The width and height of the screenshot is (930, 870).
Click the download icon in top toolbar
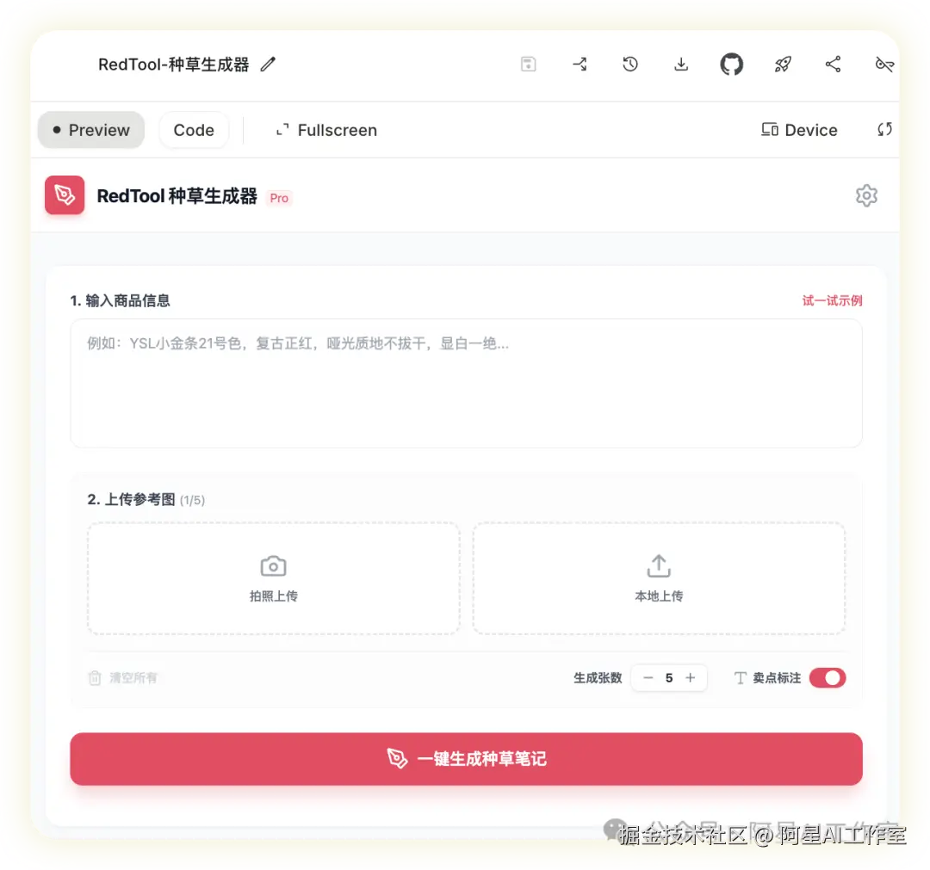[680, 64]
